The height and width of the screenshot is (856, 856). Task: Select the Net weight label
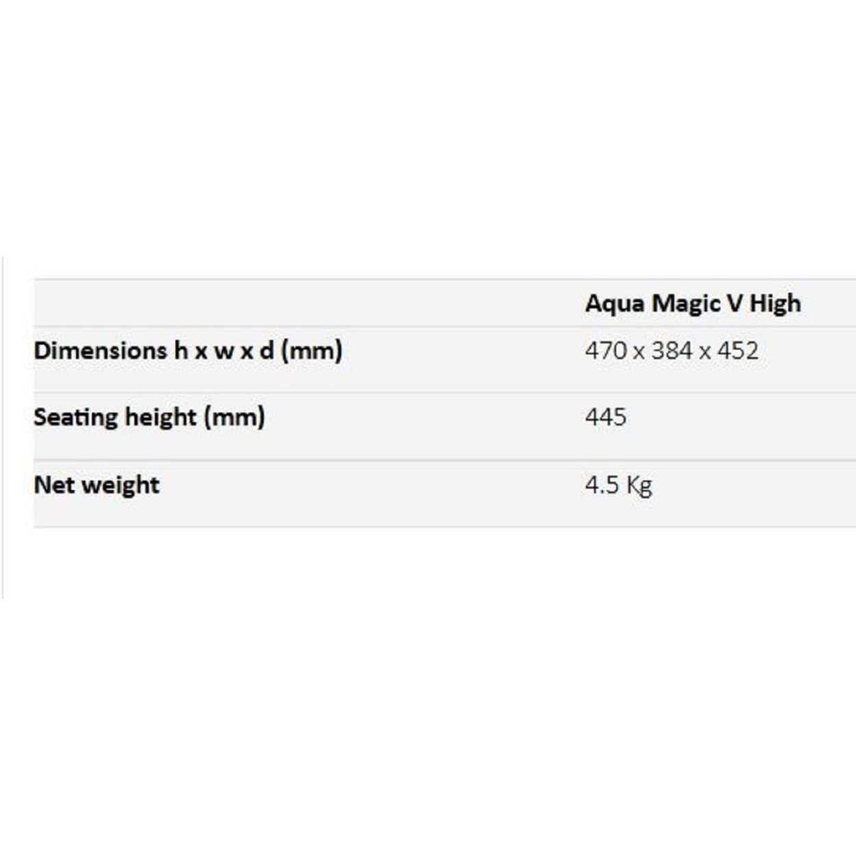pyautogui.click(x=97, y=485)
